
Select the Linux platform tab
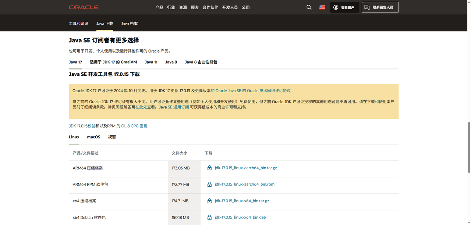74,137
